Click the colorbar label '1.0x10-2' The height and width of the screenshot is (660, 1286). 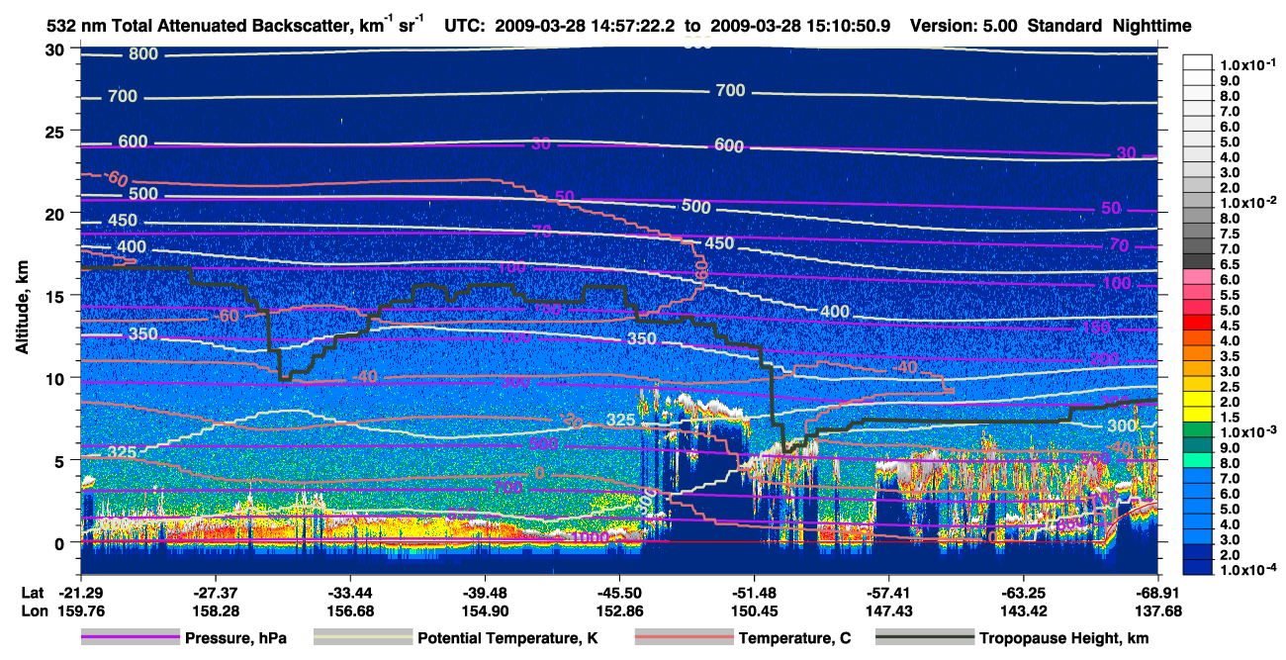[x=1246, y=202]
